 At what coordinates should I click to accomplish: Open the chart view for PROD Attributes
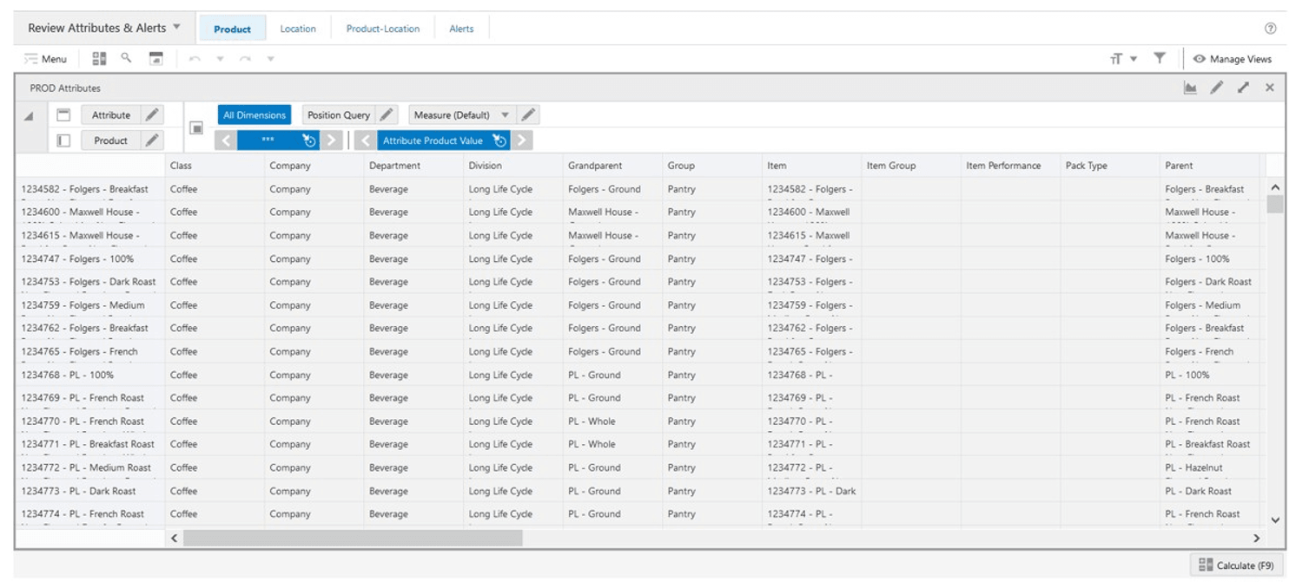click(x=1190, y=88)
